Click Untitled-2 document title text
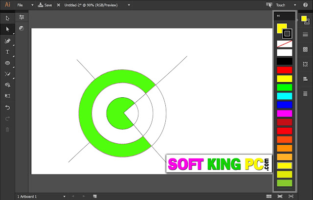Screen dimensions: 313x200 pyautogui.click(x=91, y=5)
